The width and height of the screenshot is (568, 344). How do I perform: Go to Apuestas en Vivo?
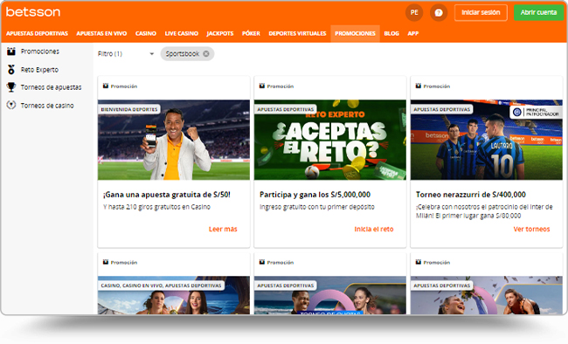pos(101,33)
